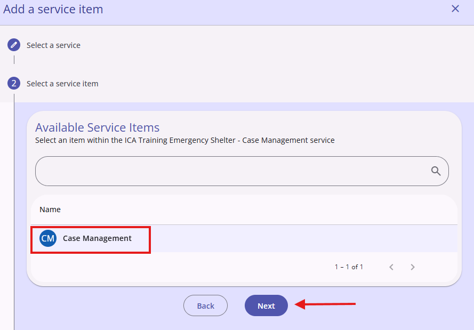Open the Select a service step label
This screenshot has height=330, width=474.
(53, 45)
